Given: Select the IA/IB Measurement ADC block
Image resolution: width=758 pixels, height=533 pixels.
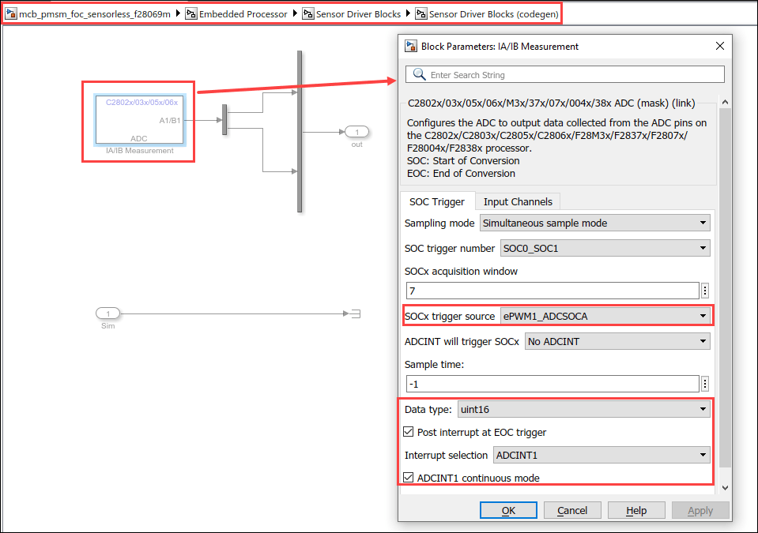Looking at the screenshot, I should coord(139,121).
